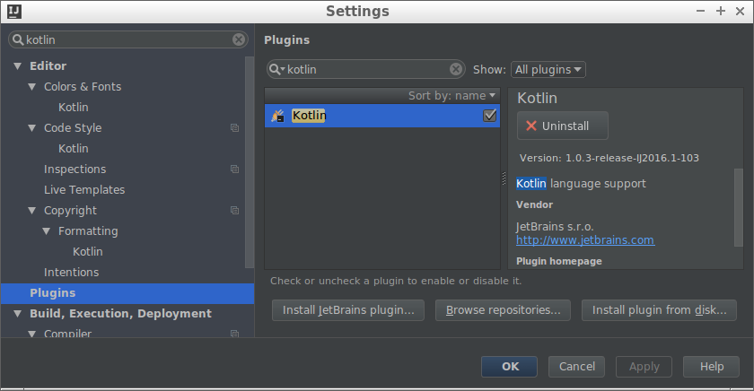Image resolution: width=754 pixels, height=391 pixels.
Task: Click Browse repositories button
Action: (x=503, y=310)
